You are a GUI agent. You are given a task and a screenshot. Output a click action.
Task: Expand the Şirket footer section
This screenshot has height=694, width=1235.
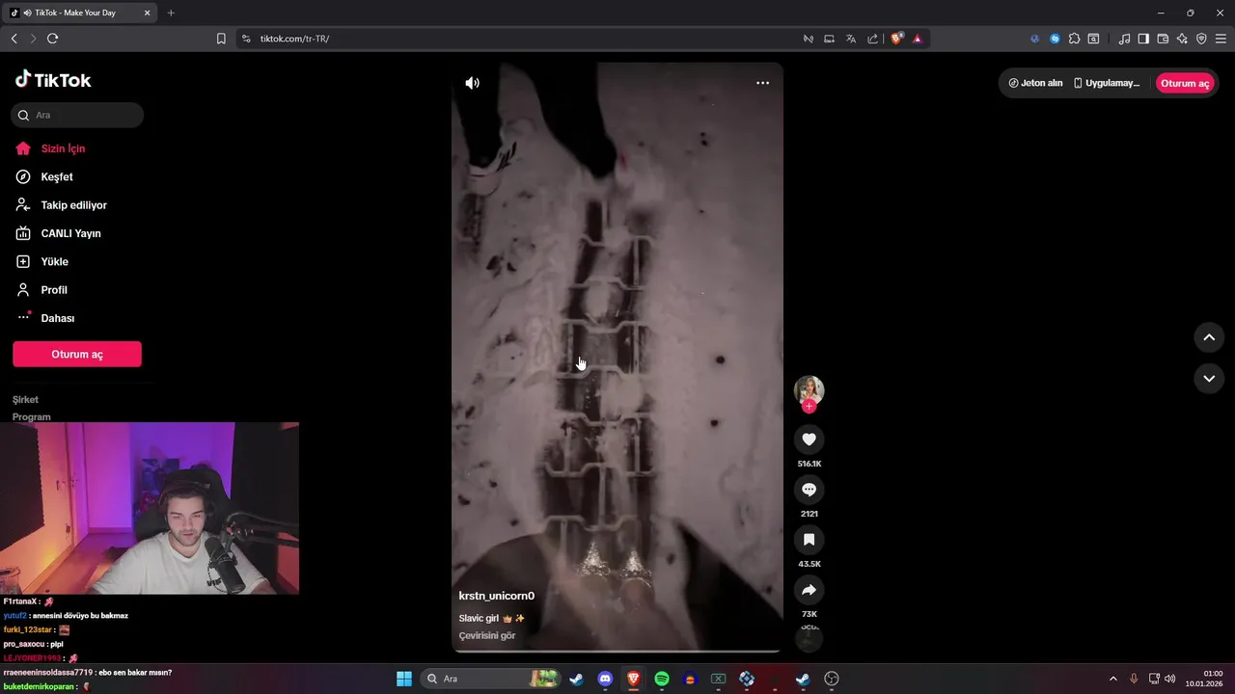tap(26, 399)
